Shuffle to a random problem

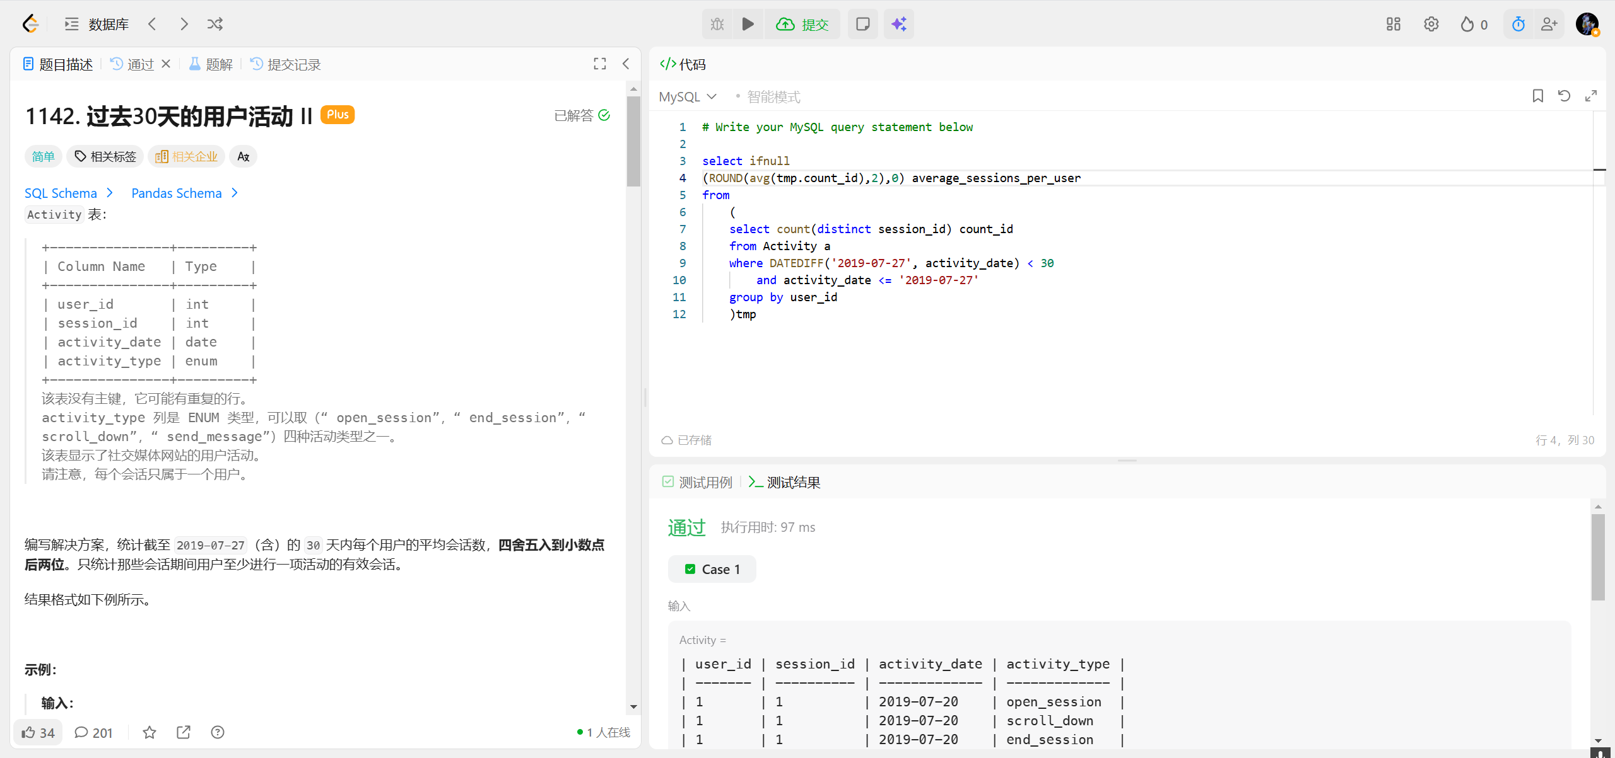(x=214, y=24)
